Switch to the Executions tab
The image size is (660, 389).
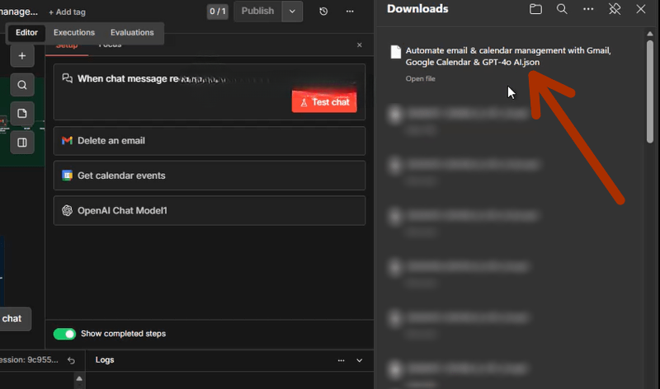[x=74, y=32]
